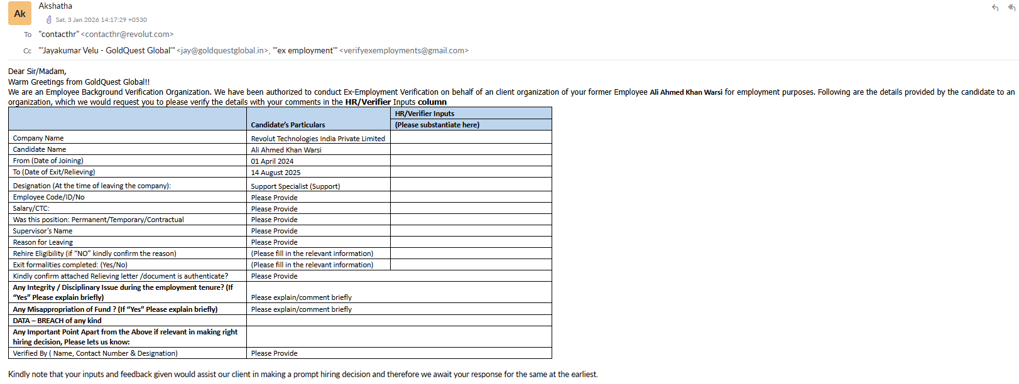
Task: Click Please Provide in Employee Code row
Action: (x=274, y=198)
